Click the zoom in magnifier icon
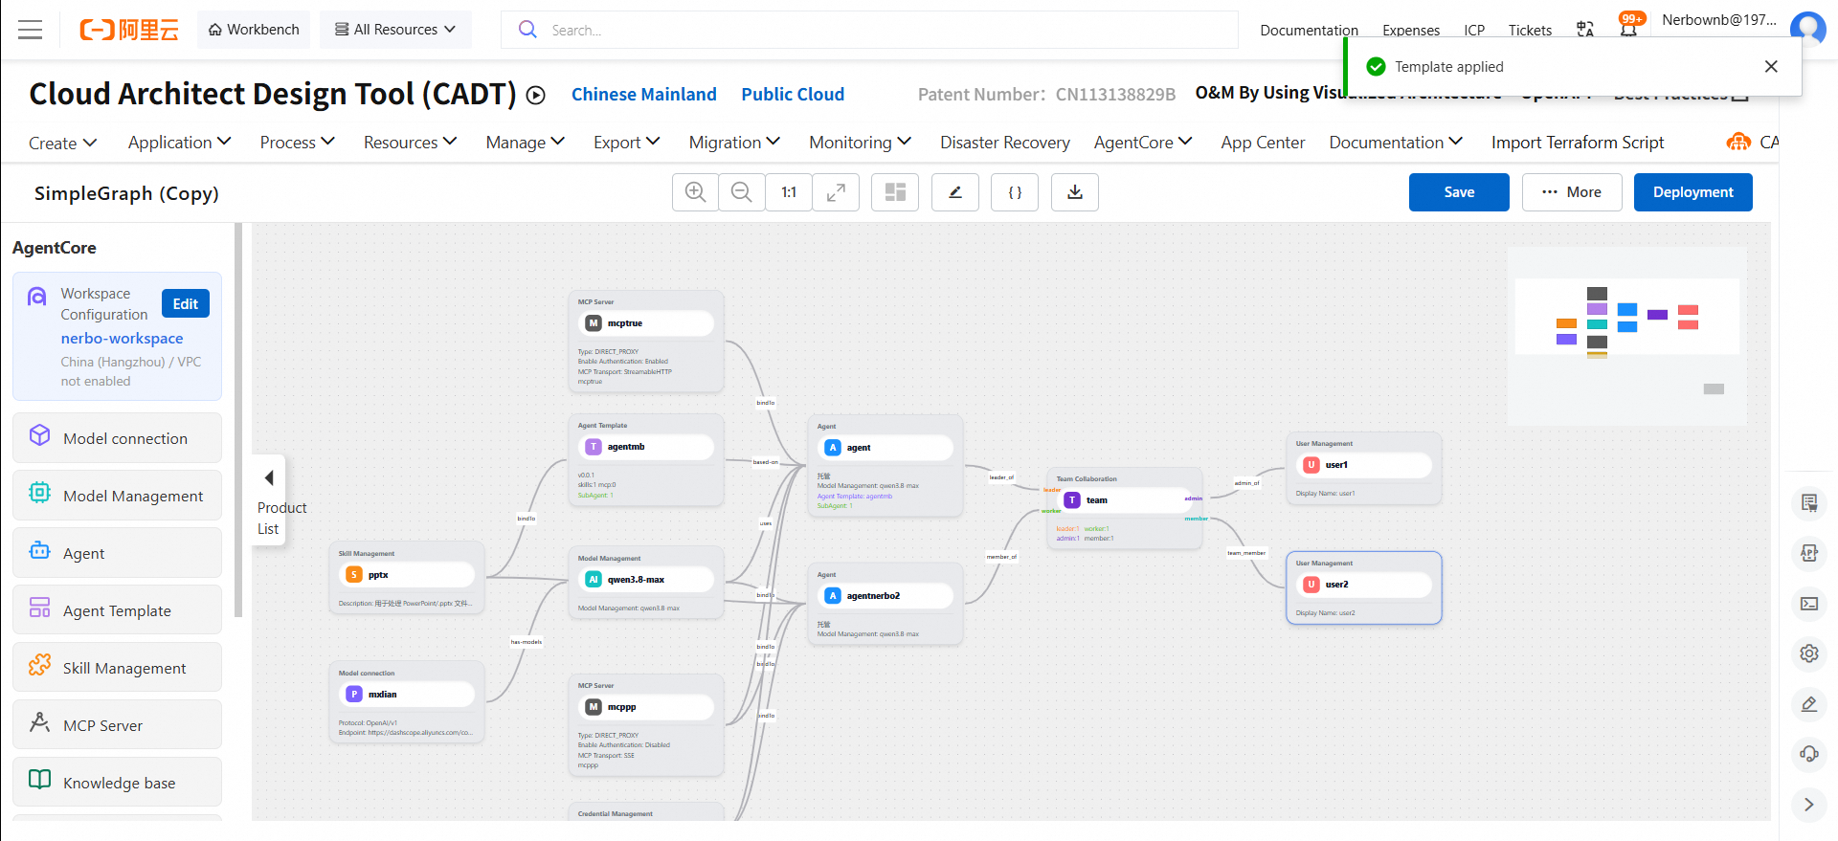Viewport: 1838px width, 841px height. coord(696,192)
